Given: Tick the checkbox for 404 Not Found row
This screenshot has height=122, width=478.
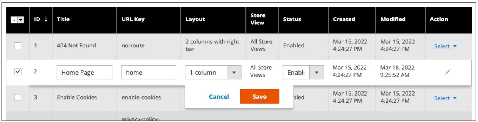Looking at the screenshot, I should [18, 45].
